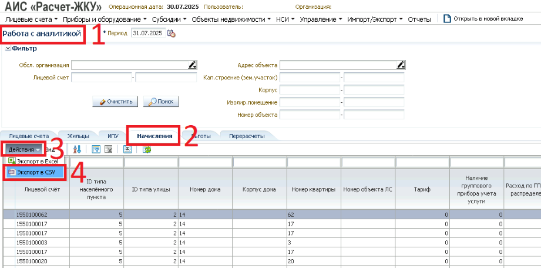Click the sort icon in grid toolbar
The width and height of the screenshot is (541, 268).
tap(77, 149)
